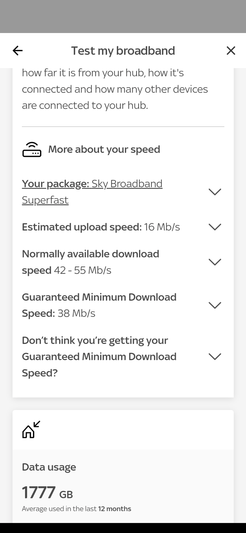Image resolution: width=246 pixels, height=533 pixels.
Task: Expand the Your package section
Action: (215, 191)
